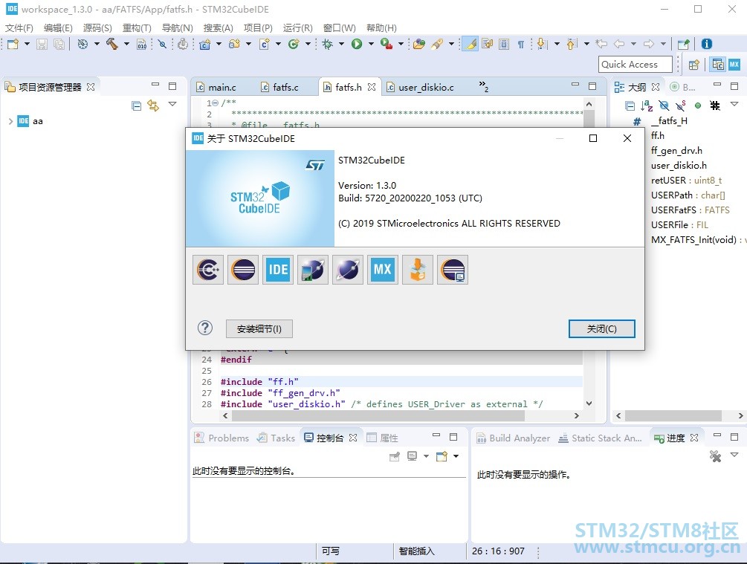Open the Debug button dropdown arrow

pyautogui.click(x=342, y=45)
